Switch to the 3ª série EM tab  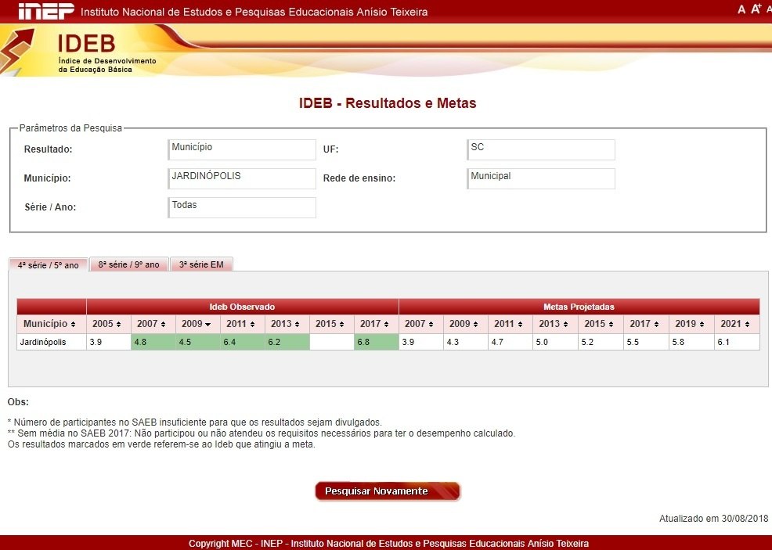pyautogui.click(x=201, y=264)
